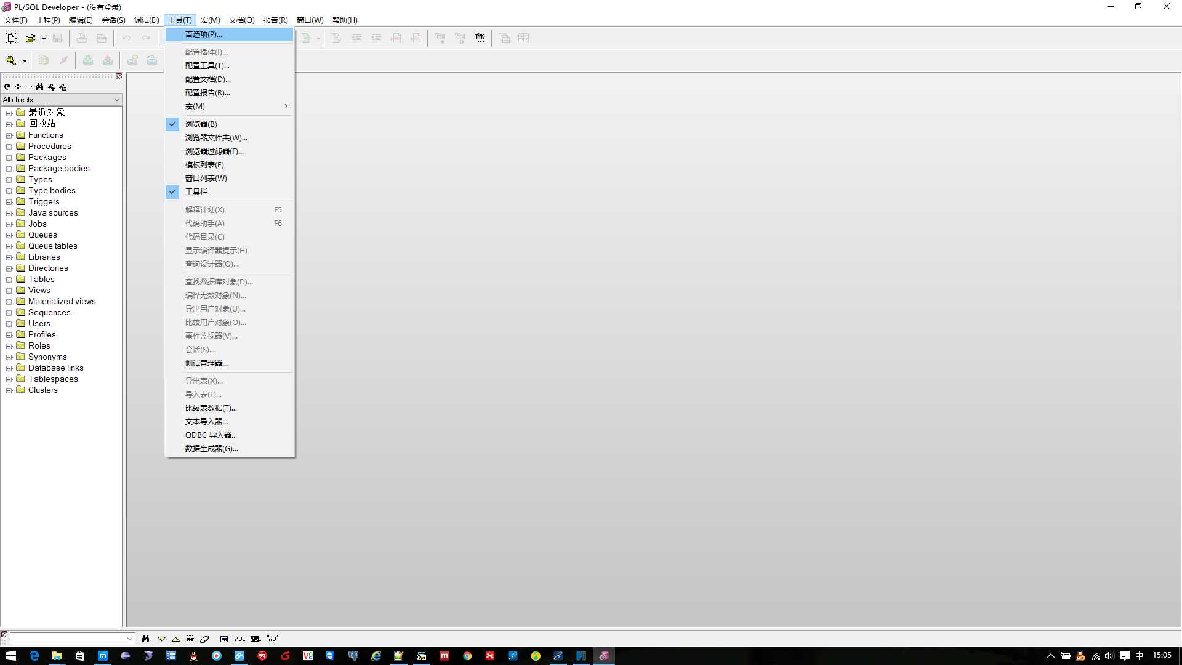Screen dimensions: 1182x665
Task: Close the search bar
Action: click(4, 634)
